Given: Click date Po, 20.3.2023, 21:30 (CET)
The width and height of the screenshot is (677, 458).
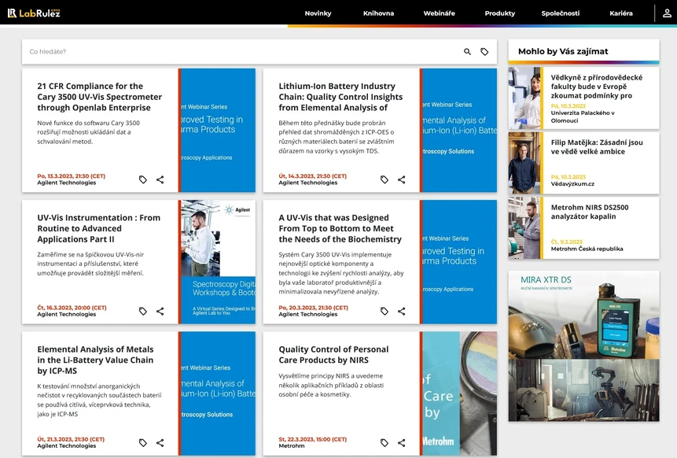Looking at the screenshot, I should coord(314,308).
